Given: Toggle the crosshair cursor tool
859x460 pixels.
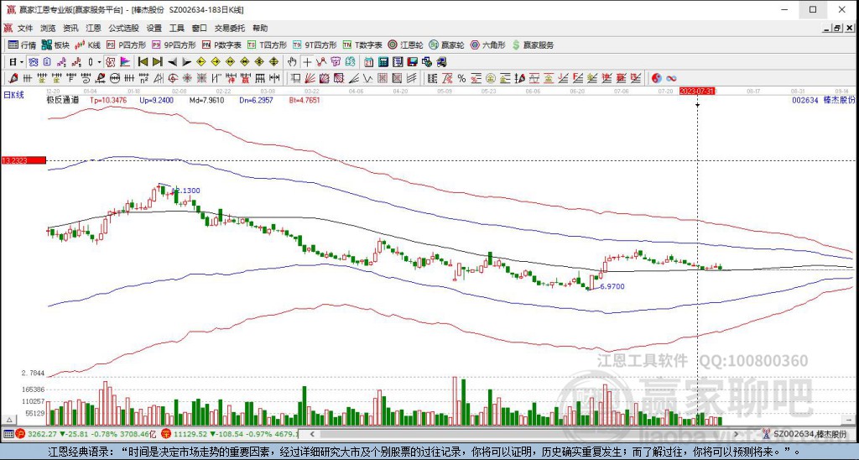Looking at the screenshot, I should 307,62.
